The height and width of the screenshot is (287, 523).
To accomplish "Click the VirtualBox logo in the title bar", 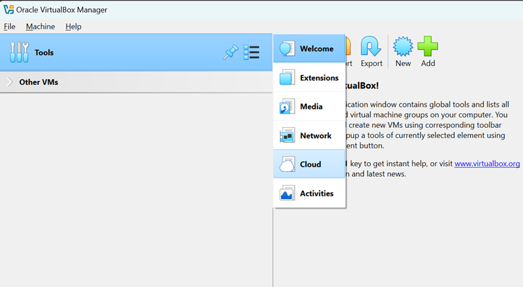I will (9, 10).
